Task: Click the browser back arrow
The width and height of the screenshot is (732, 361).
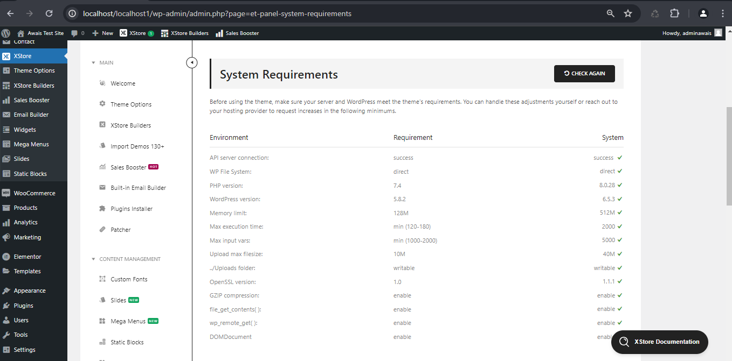Action: 11,13
